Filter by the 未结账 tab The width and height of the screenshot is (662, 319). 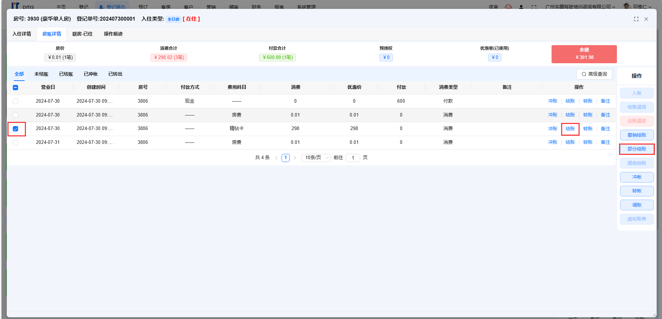41,74
